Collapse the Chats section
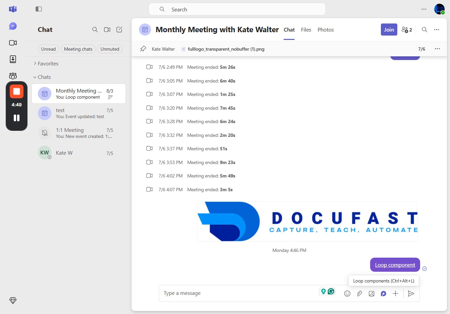This screenshot has width=450, height=314. (x=42, y=77)
